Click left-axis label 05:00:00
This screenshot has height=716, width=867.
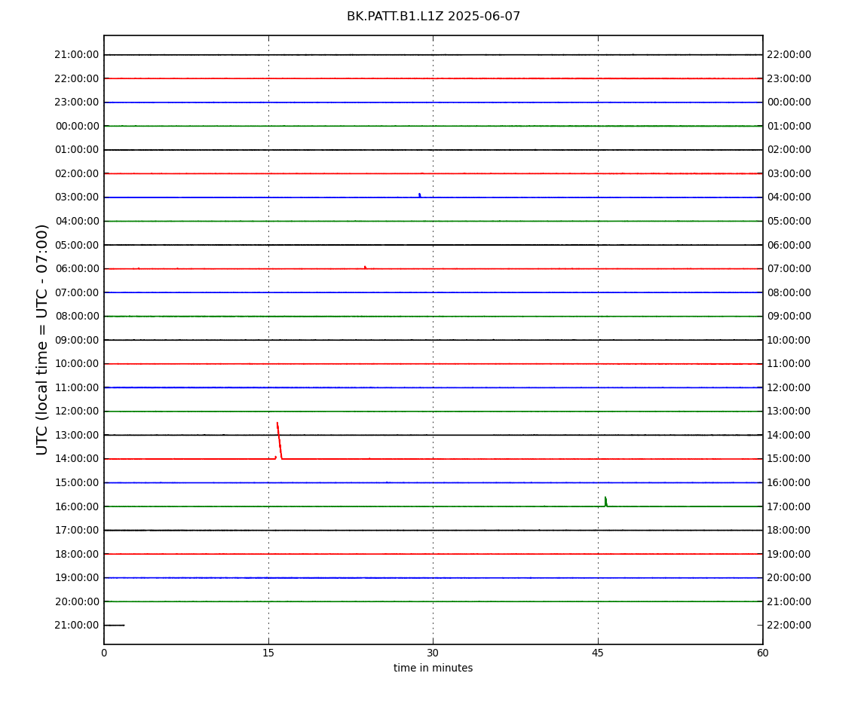[77, 245]
